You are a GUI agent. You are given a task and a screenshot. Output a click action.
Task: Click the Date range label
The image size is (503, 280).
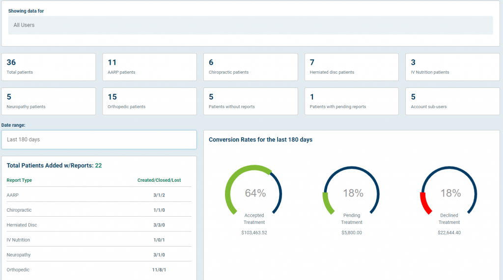click(13, 125)
